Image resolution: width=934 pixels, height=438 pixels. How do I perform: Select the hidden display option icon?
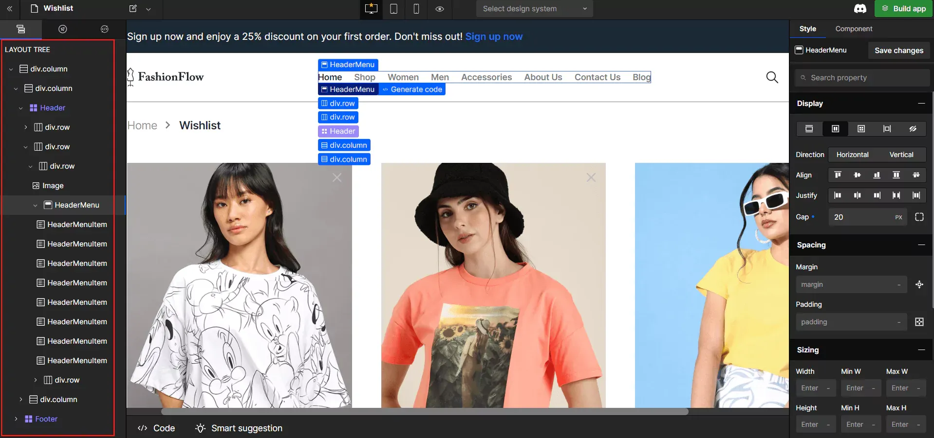913,129
